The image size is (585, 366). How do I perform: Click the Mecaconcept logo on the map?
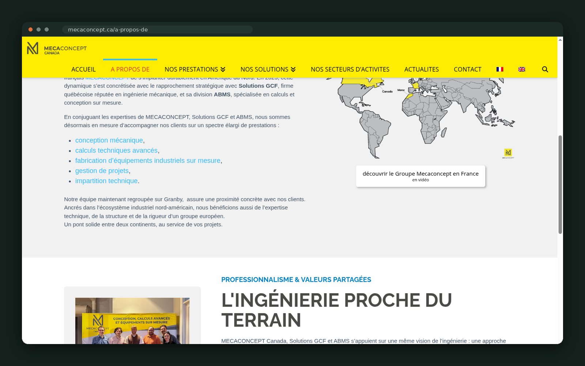[508, 153]
